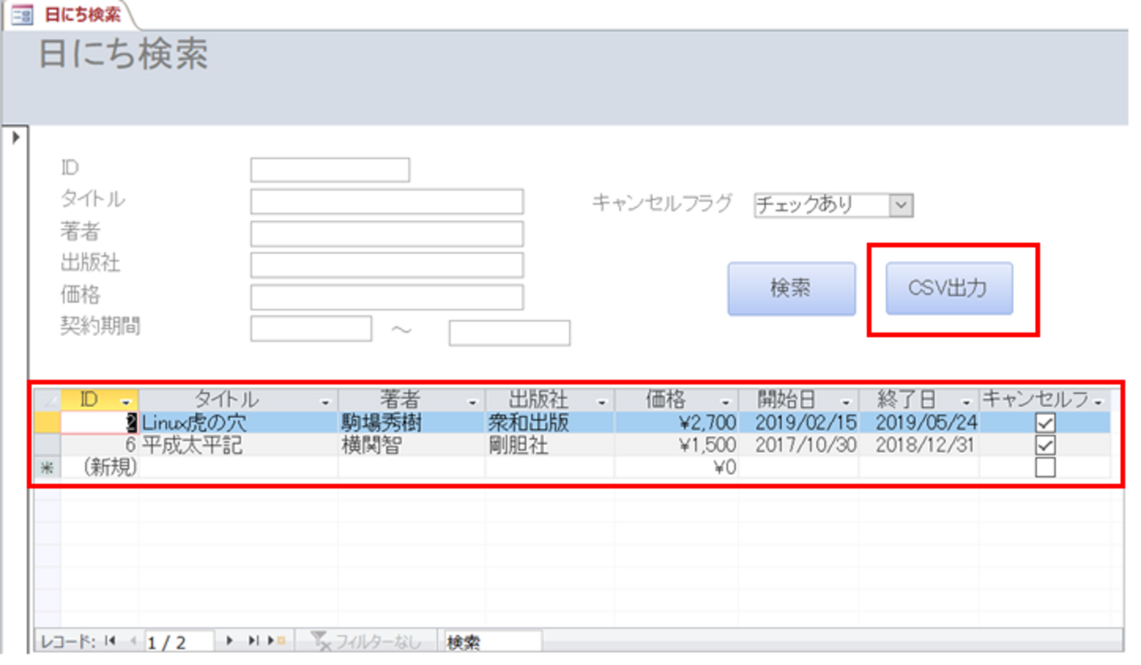Viewport: 1141px width, 665px height.
Task: Click the publisher cell 剛胆社
Action: (549, 445)
